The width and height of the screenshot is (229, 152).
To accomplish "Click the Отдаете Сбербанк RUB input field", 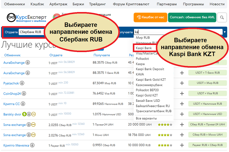I will [31, 32].
